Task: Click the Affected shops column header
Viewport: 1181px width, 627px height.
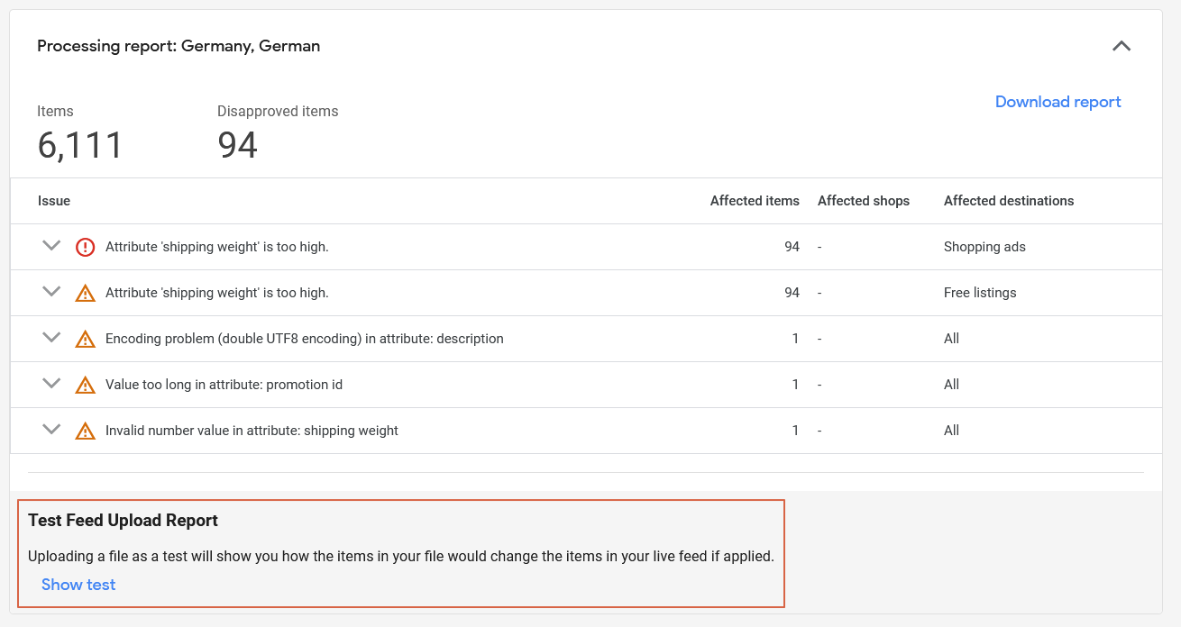Action: coord(864,201)
